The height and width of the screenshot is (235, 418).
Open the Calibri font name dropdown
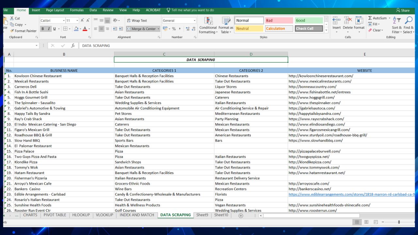coord(63,21)
